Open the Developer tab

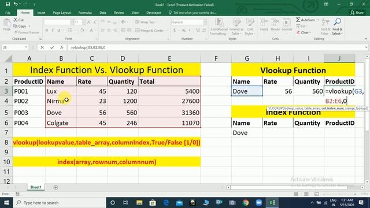click(x=153, y=13)
